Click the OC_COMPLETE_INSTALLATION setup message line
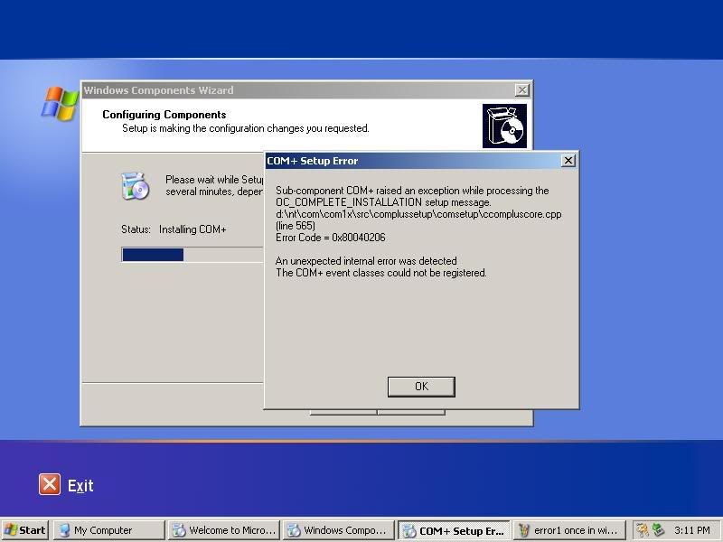 383,202
